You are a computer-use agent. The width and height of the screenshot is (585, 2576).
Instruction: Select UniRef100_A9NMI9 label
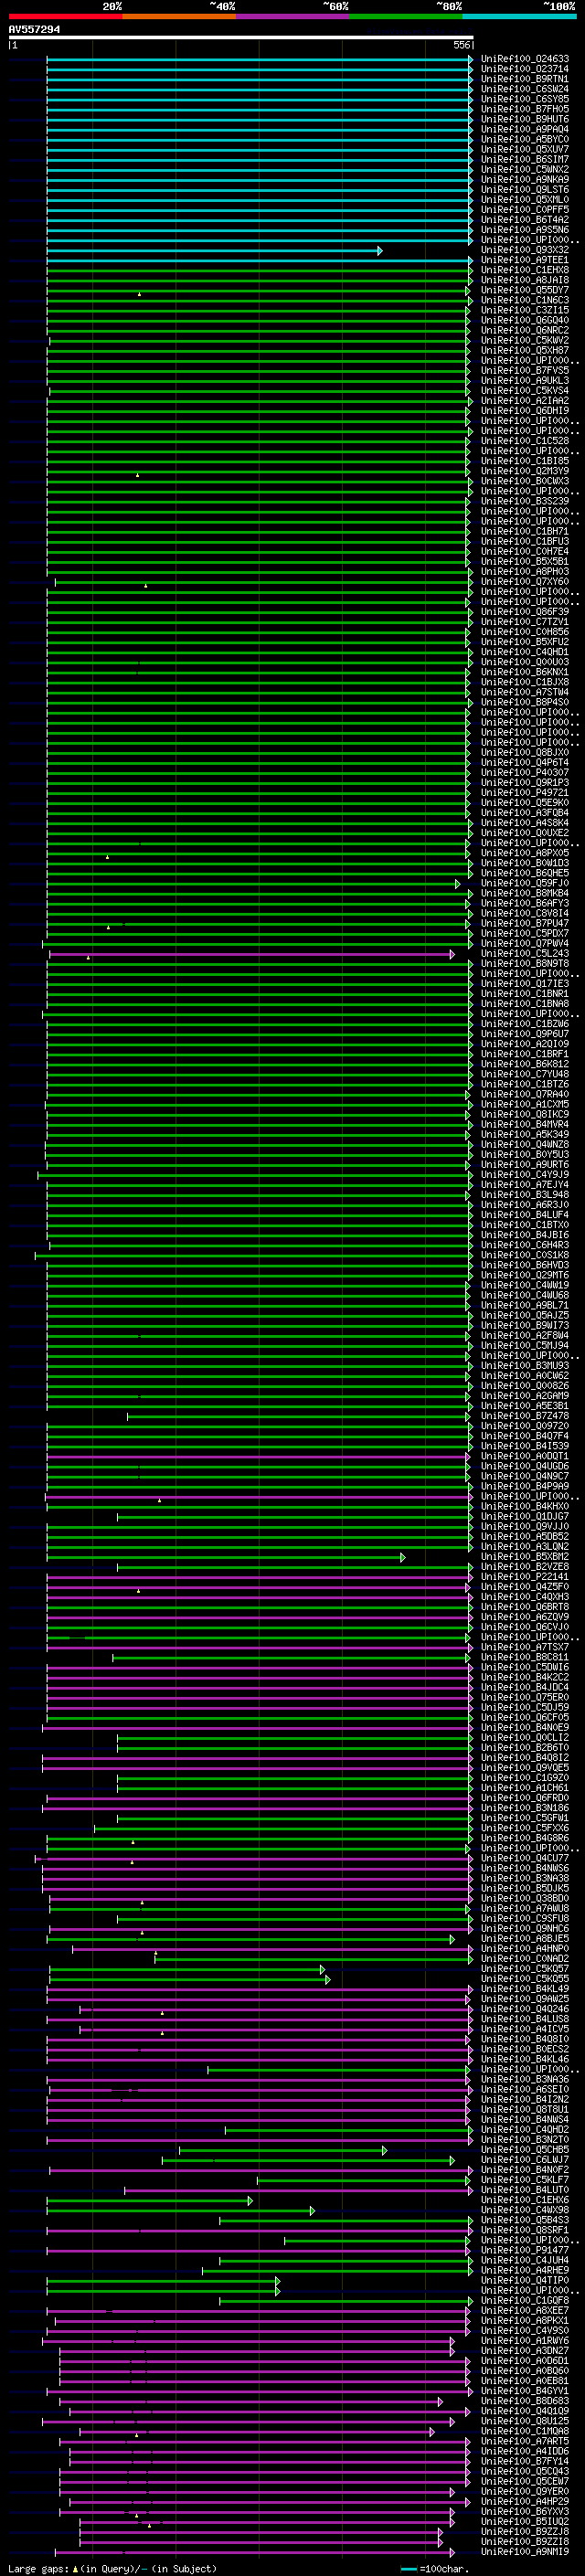[525, 2551]
